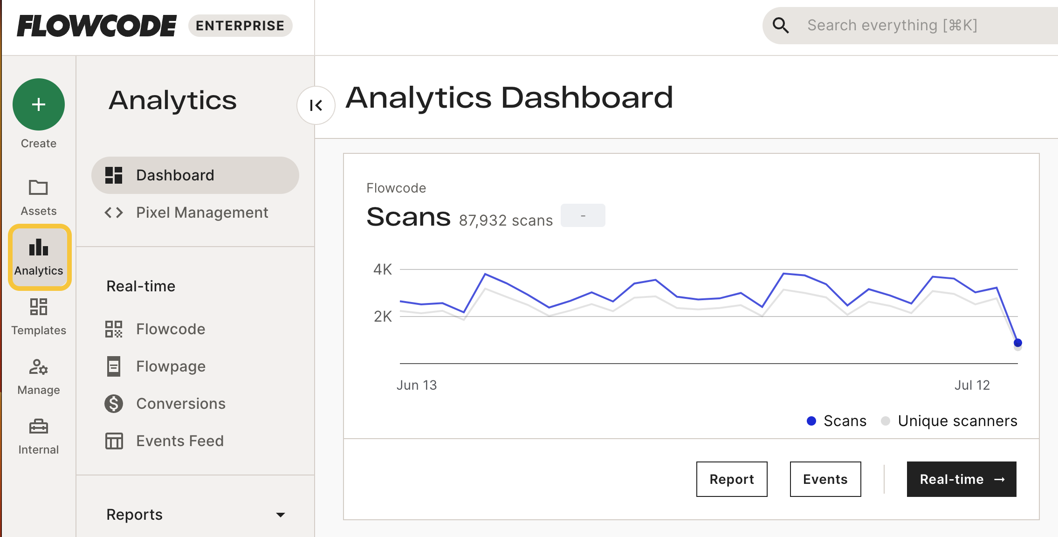The width and height of the screenshot is (1058, 537).
Task: Toggle the Scans legend series
Action: 837,421
